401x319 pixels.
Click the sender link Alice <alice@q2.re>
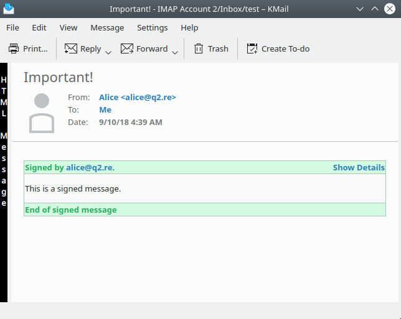137,97
